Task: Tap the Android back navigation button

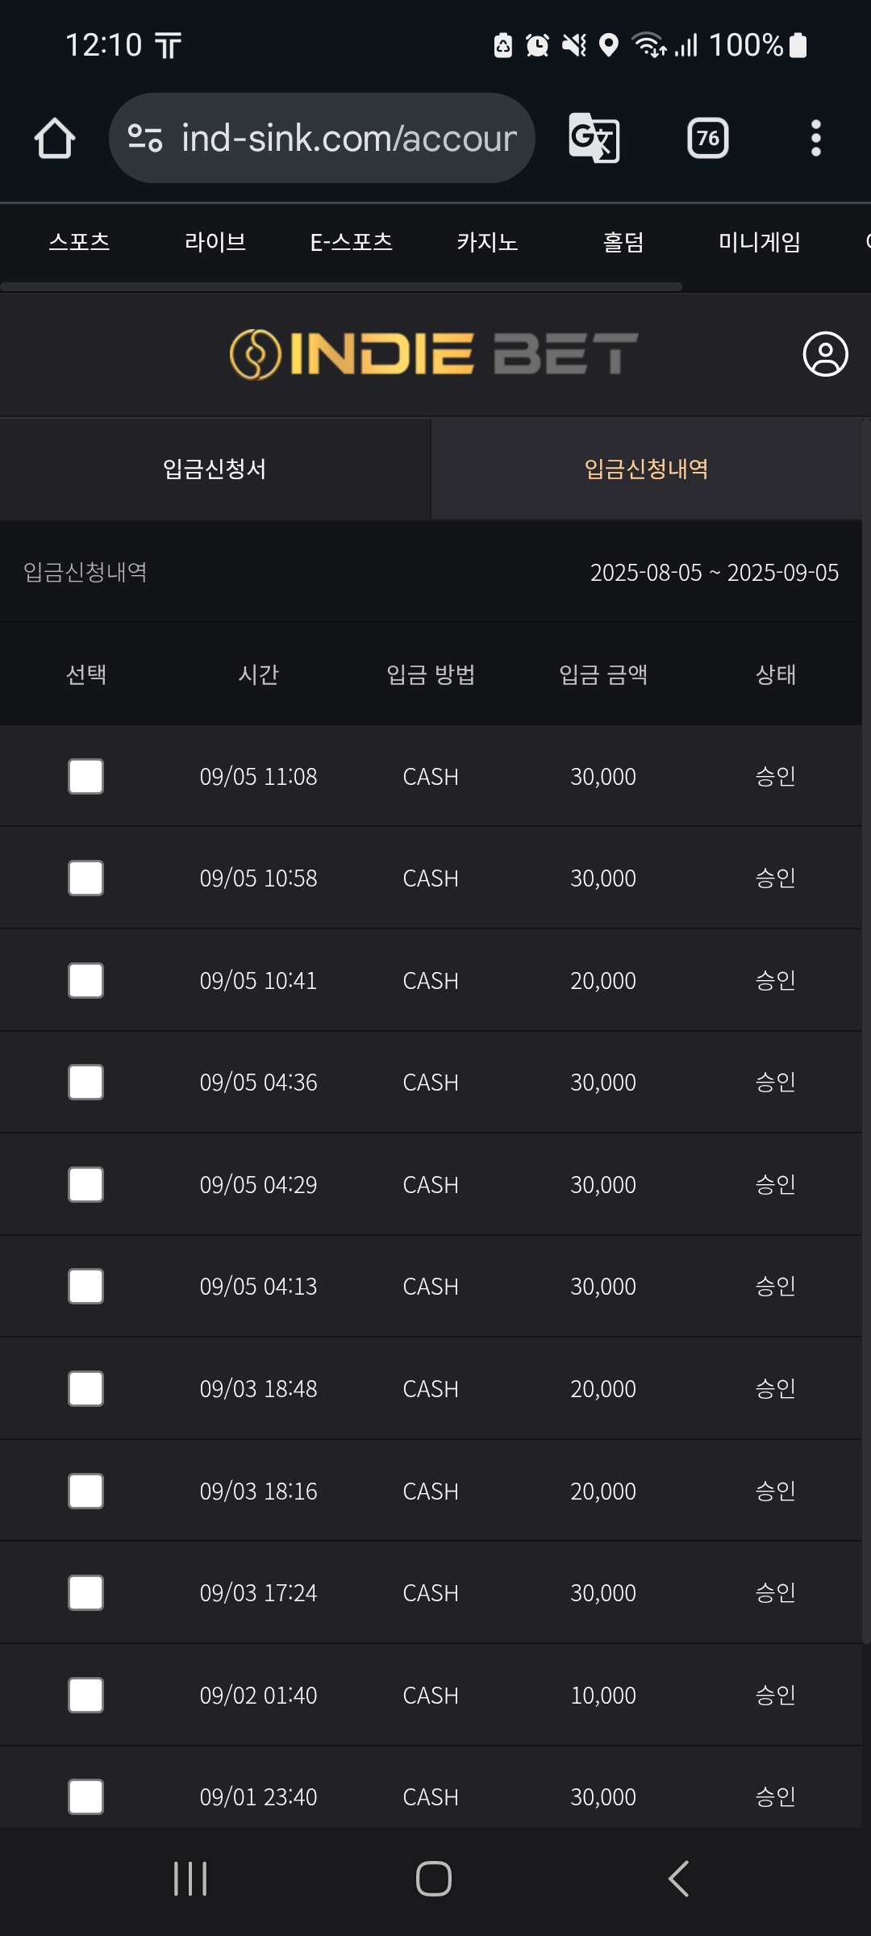Action: pyautogui.click(x=678, y=1879)
